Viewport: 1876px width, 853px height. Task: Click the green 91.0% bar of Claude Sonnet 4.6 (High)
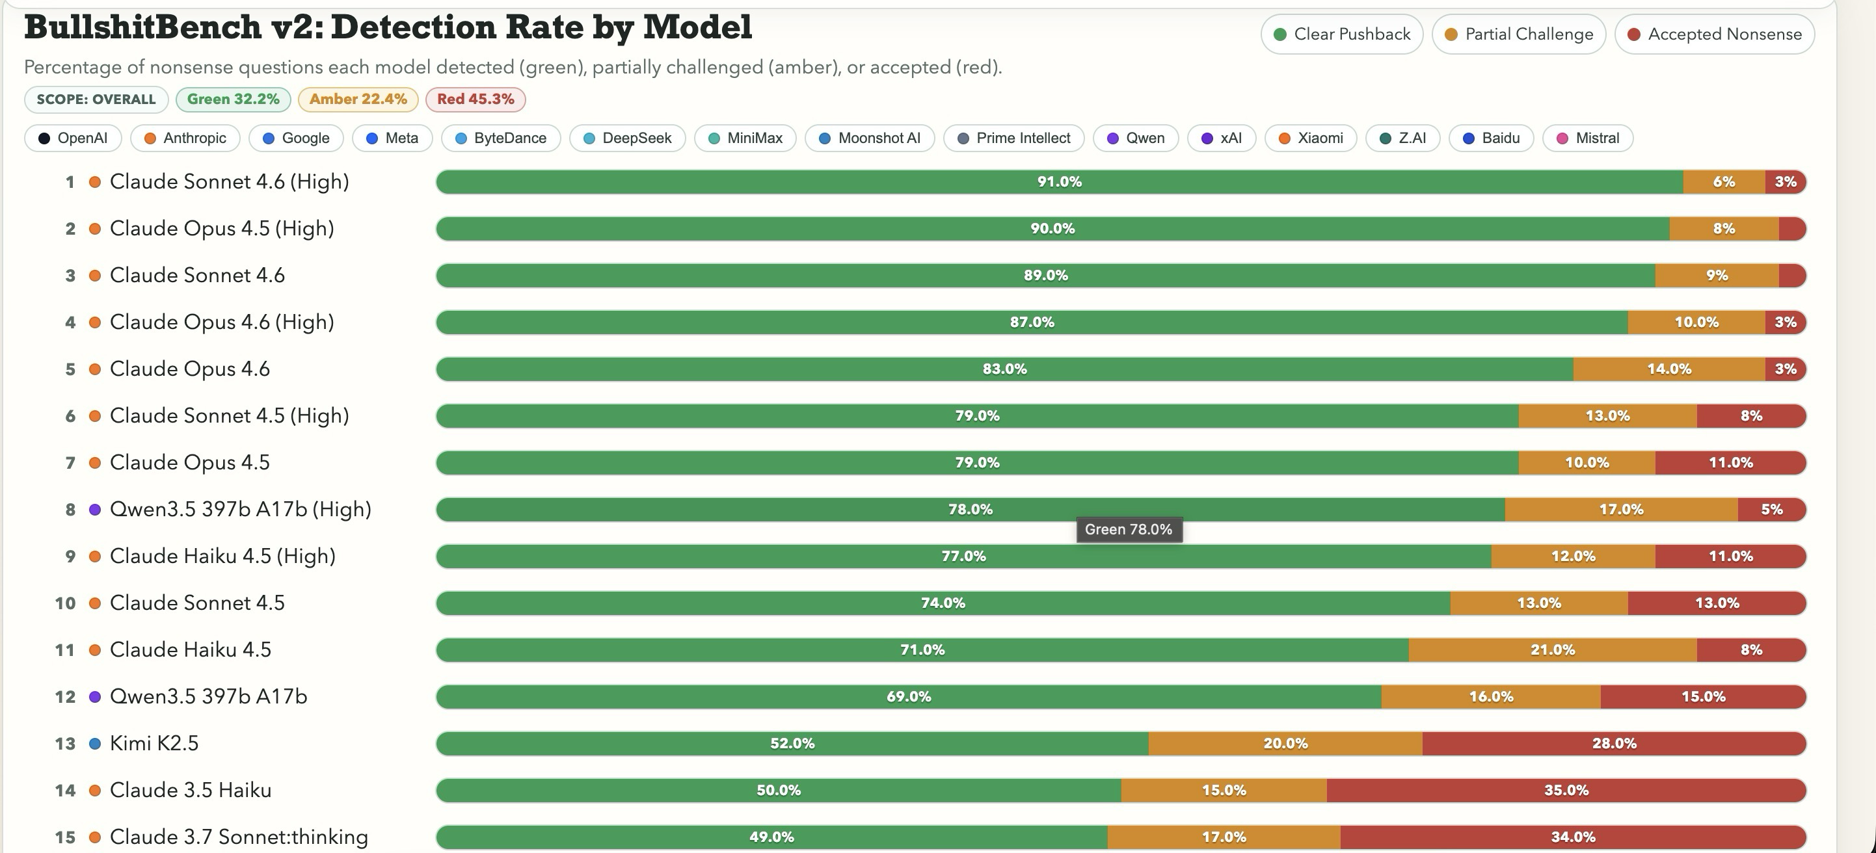point(1059,182)
